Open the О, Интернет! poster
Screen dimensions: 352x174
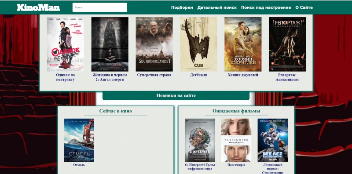click(x=200, y=140)
